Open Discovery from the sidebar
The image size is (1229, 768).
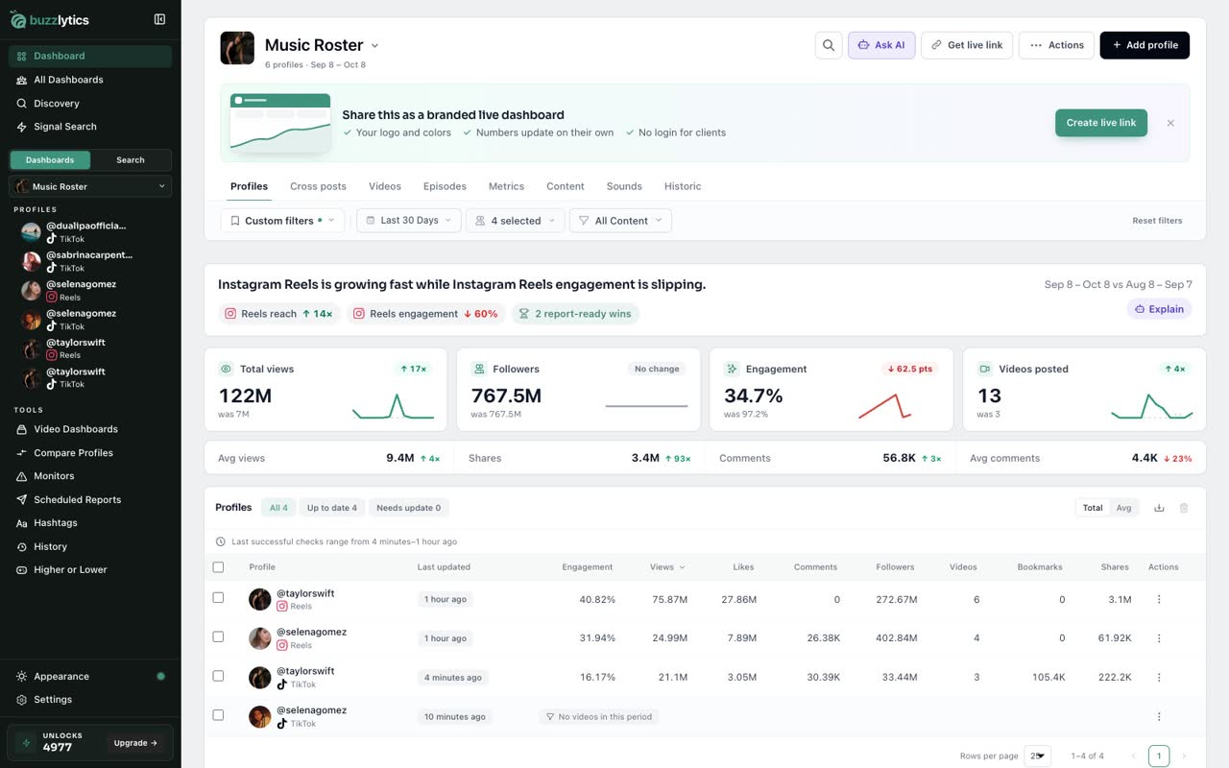(90, 104)
